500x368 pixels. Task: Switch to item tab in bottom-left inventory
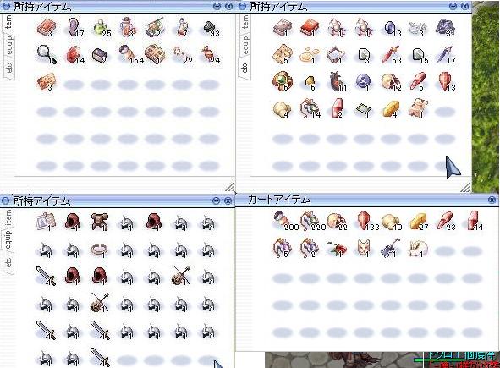coord(8,217)
